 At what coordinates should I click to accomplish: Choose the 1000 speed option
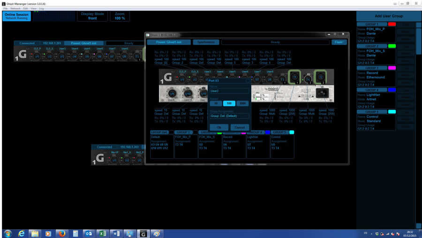click(x=242, y=103)
